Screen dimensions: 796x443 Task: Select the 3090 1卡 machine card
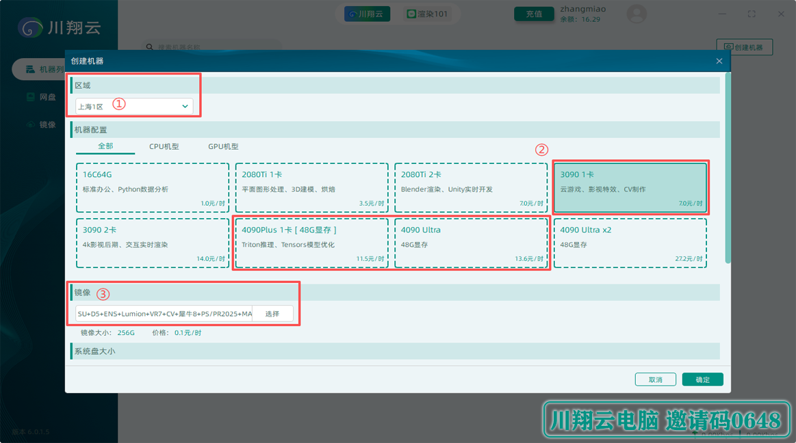click(x=630, y=187)
